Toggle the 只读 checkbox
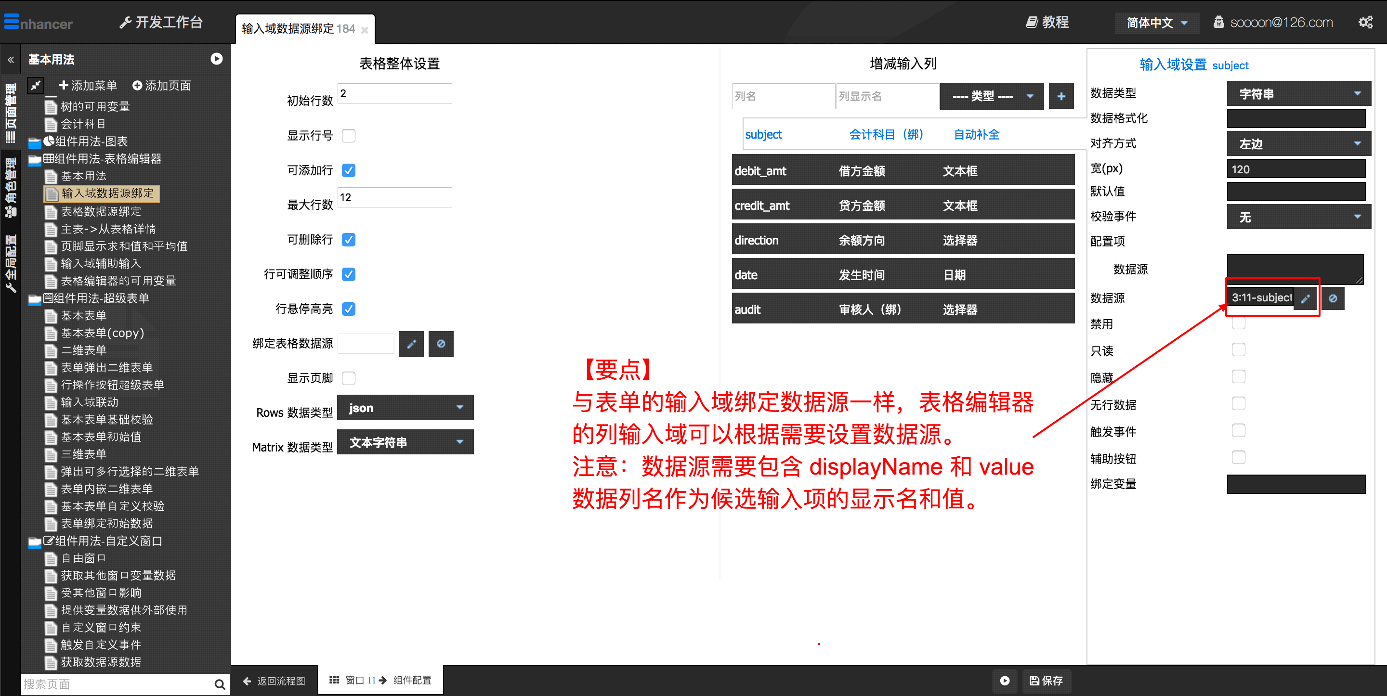Image resolution: width=1387 pixels, height=696 pixels. click(x=1238, y=350)
